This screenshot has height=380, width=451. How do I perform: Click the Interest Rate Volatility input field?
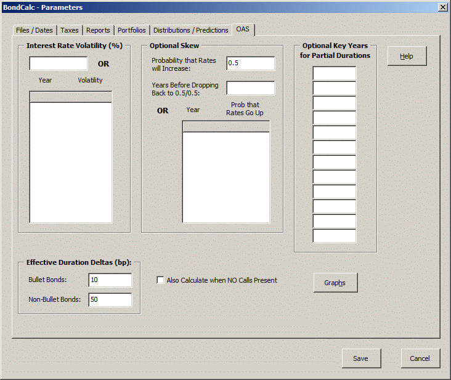(x=59, y=63)
